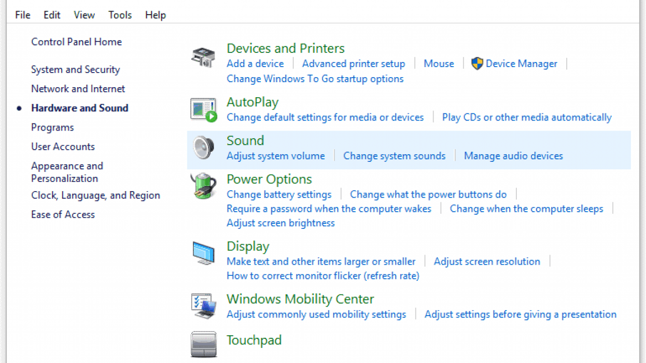
Task: Click the Display monitor icon
Action: (203, 253)
